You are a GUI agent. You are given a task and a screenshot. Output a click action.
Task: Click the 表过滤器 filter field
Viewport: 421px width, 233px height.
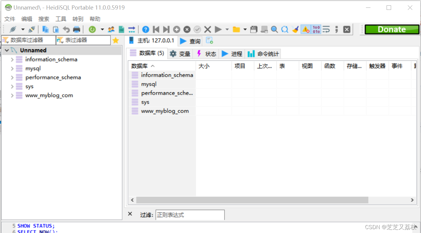coord(83,40)
